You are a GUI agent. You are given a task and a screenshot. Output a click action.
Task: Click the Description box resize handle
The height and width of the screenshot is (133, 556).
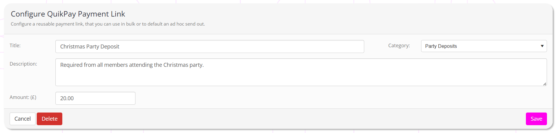545,84
